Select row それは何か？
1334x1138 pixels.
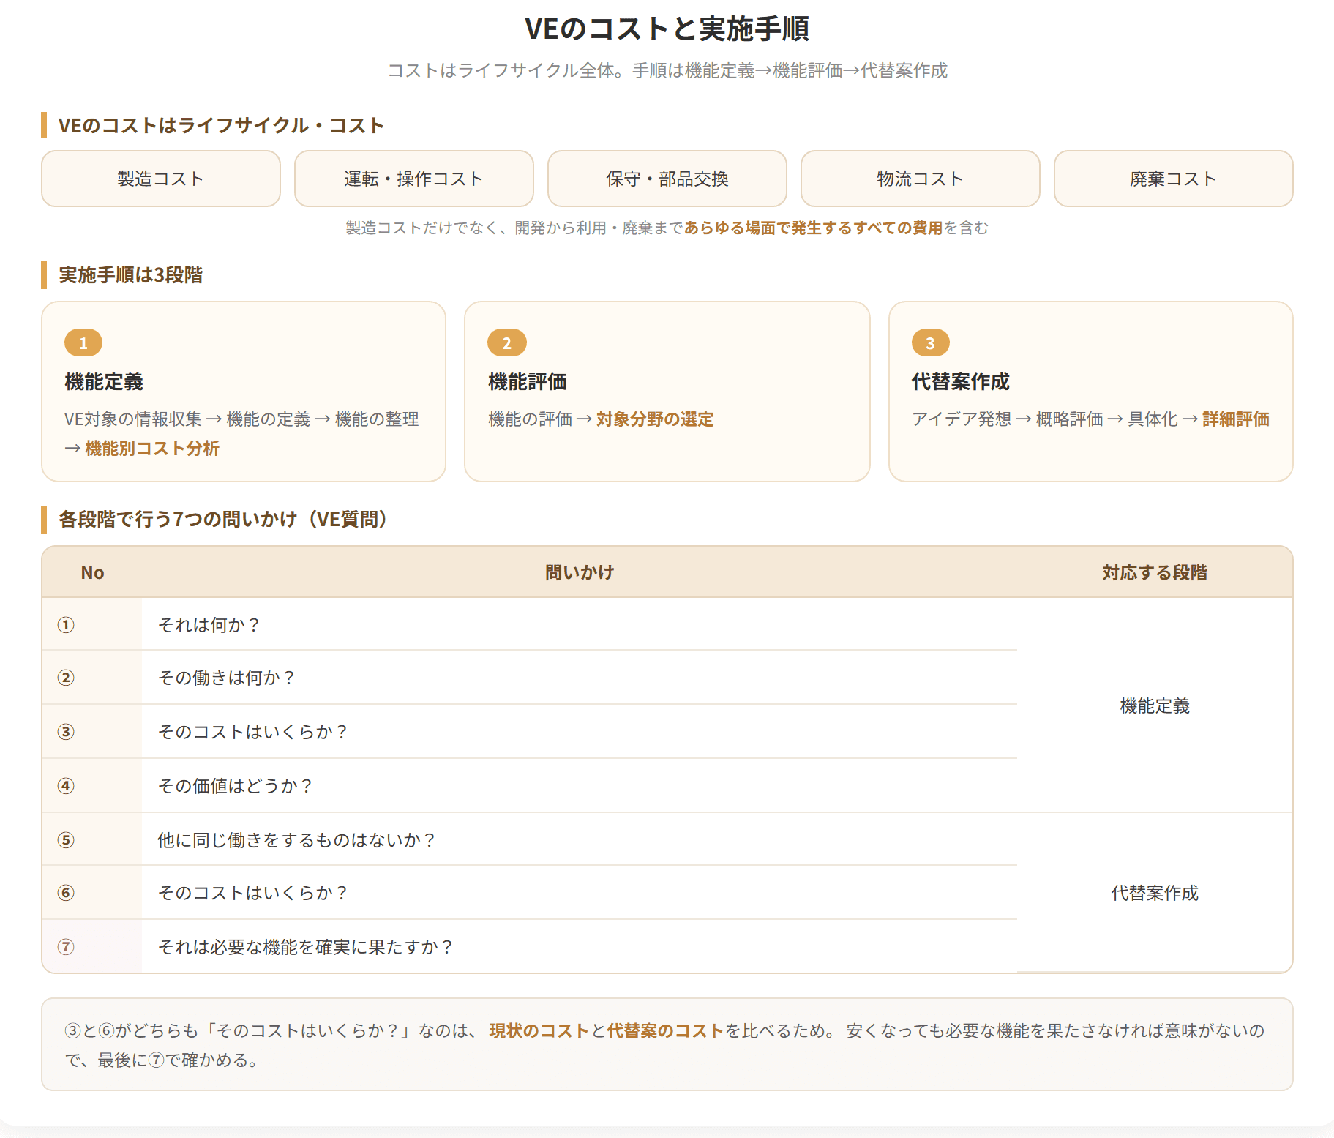[x=530, y=624]
